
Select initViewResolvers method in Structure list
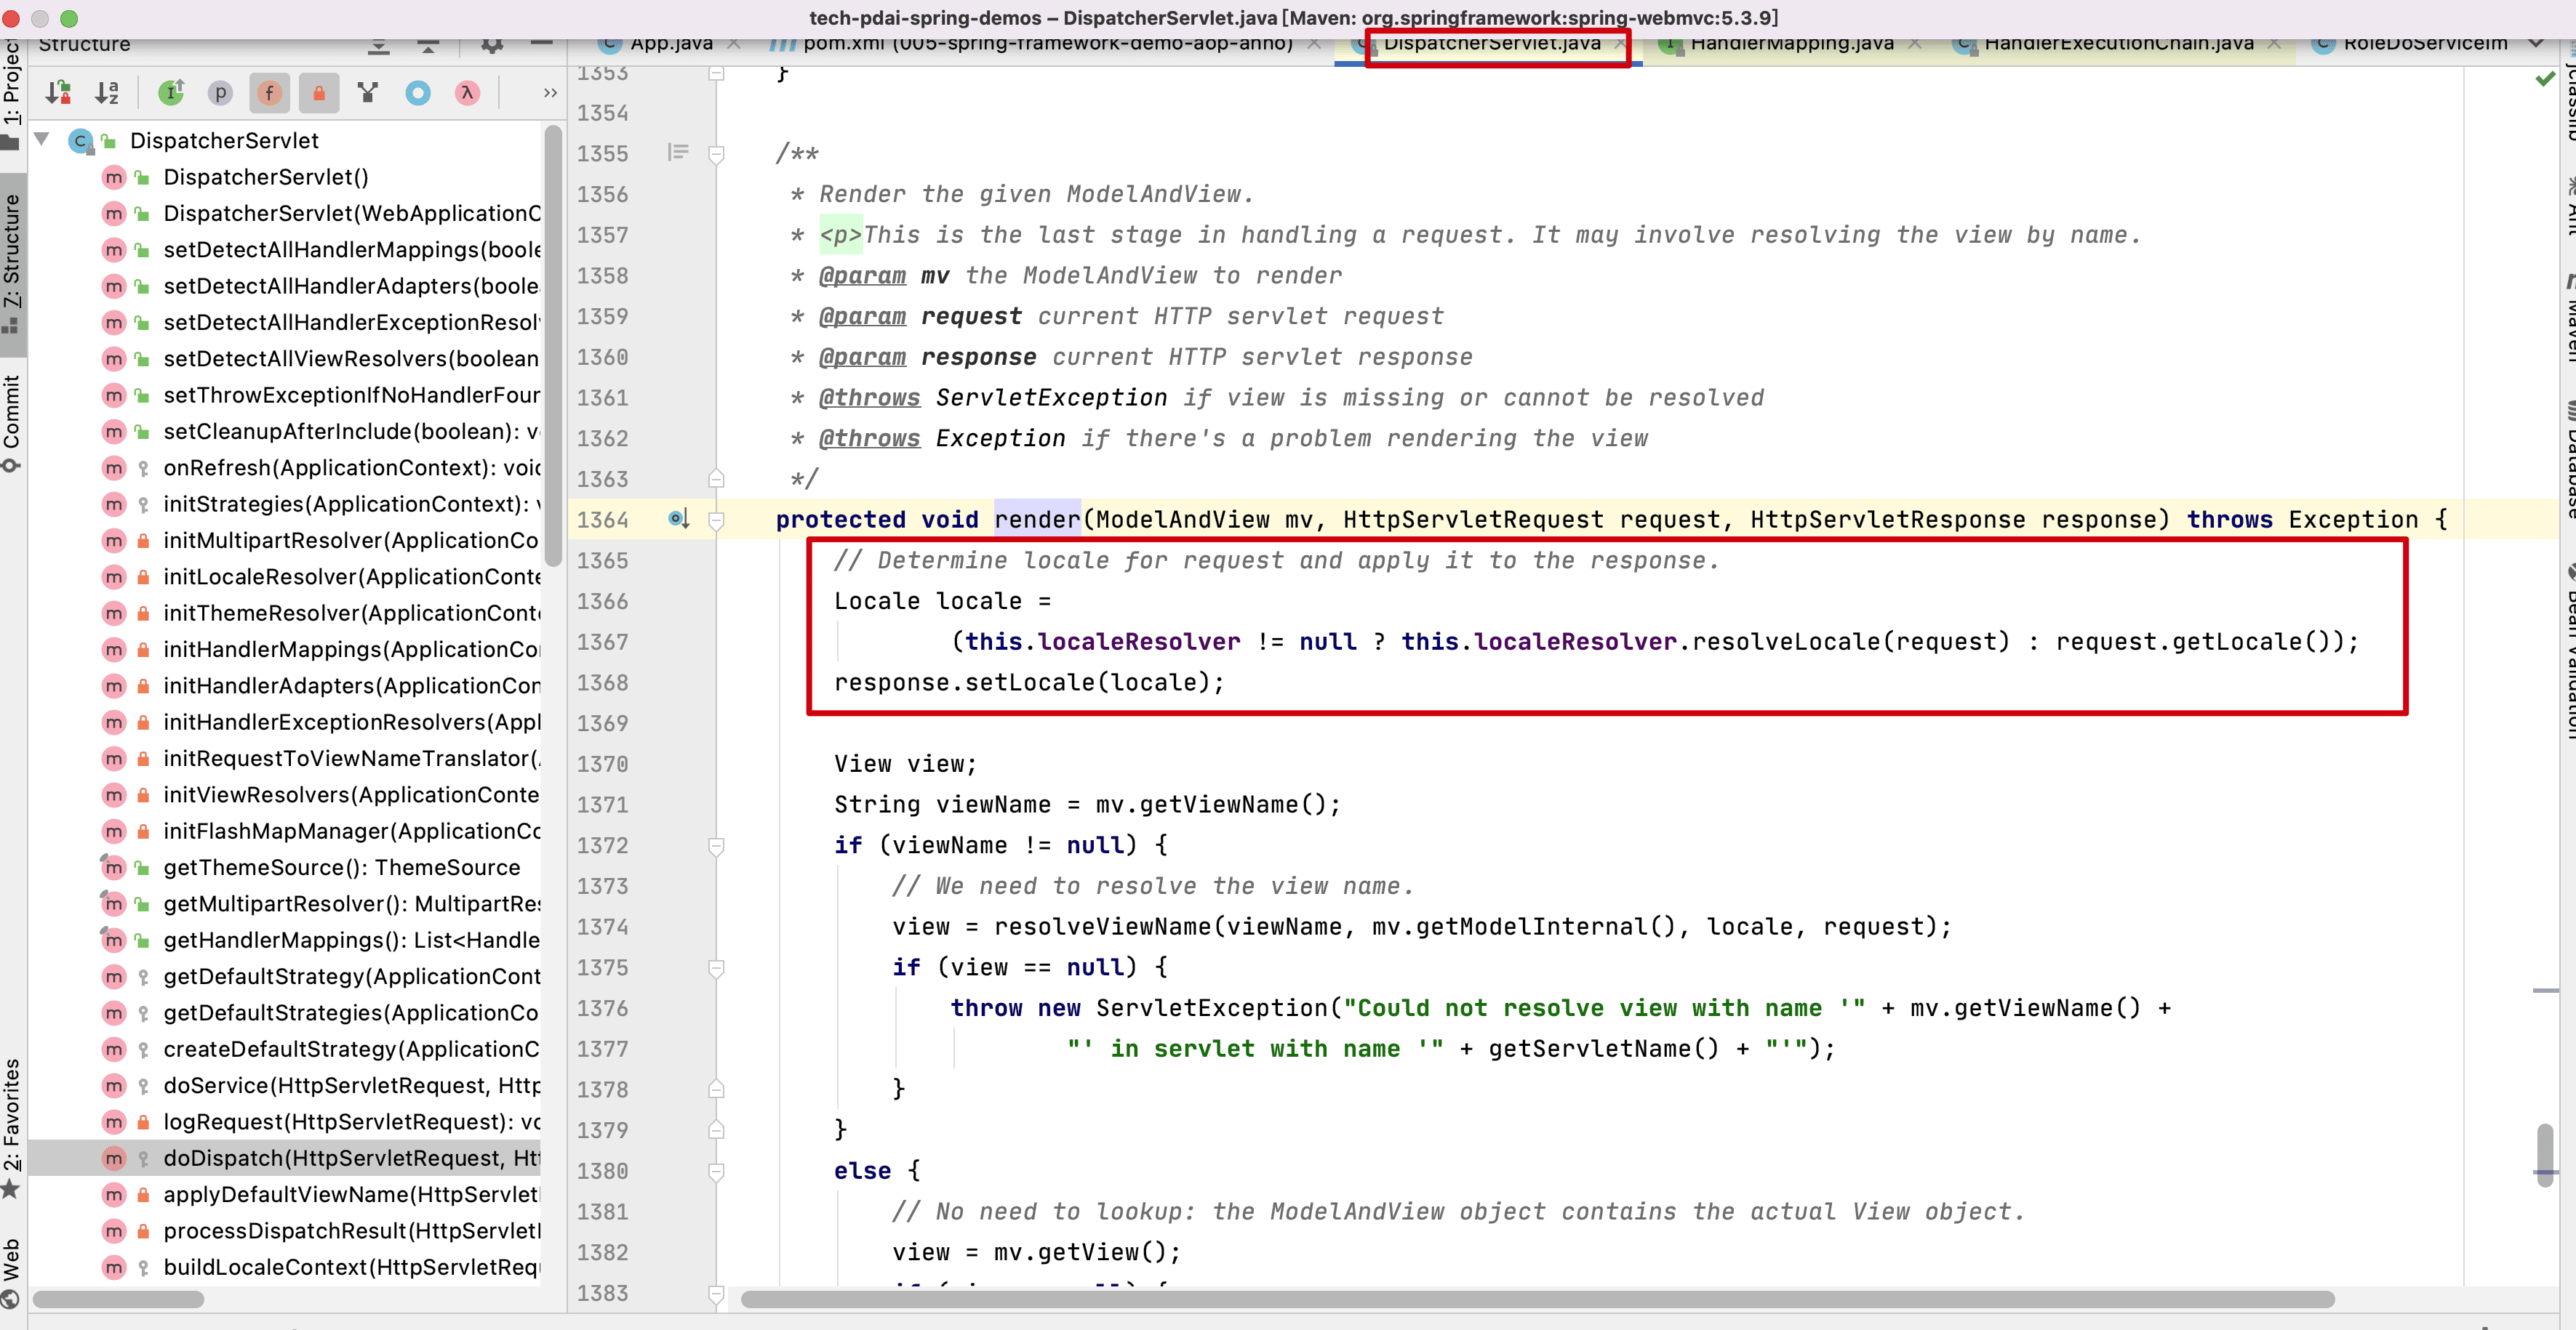350,794
